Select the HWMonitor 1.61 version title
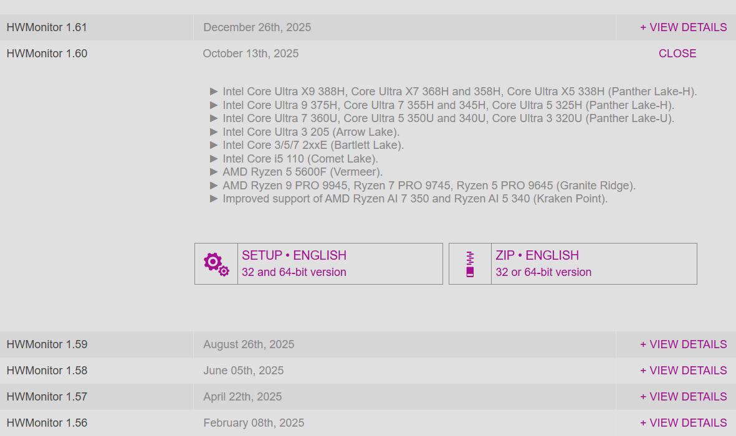 47,27
